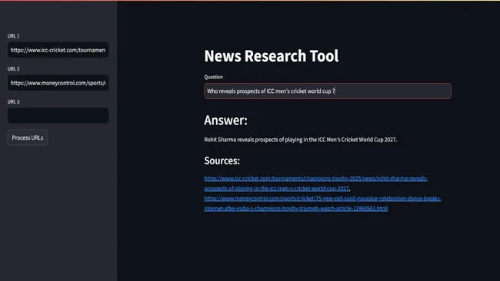Click the Question label
This screenshot has height=281, width=500.
pyautogui.click(x=213, y=77)
